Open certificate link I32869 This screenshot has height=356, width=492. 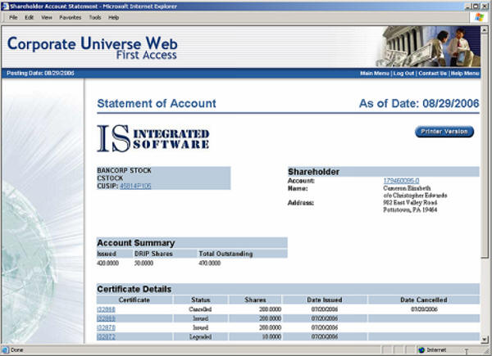(x=106, y=318)
